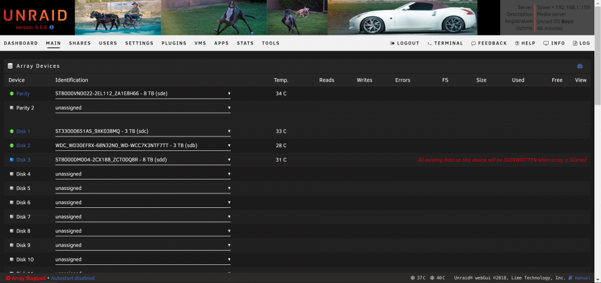Screen dimensions: 601x283
Task: Click the red Array Stopped status icon
Action: (x=8, y=278)
